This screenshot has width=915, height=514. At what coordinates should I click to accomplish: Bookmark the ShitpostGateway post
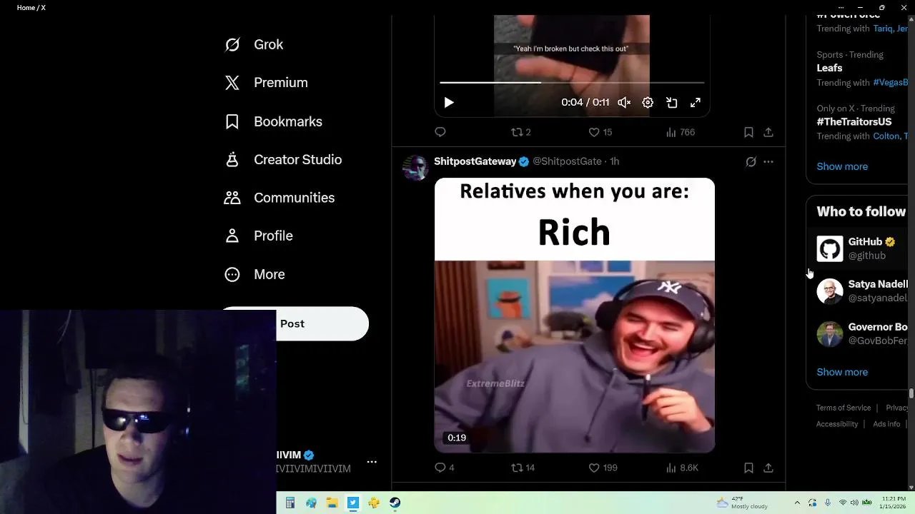[x=748, y=468]
